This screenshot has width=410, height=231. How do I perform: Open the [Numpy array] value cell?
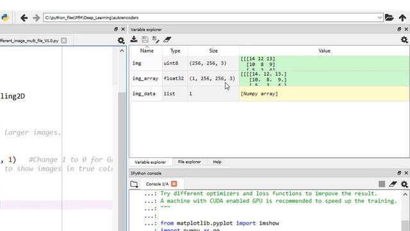tap(324, 94)
